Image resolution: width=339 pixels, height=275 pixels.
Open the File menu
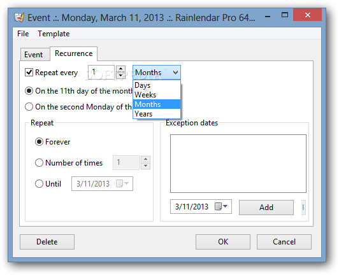coord(23,34)
